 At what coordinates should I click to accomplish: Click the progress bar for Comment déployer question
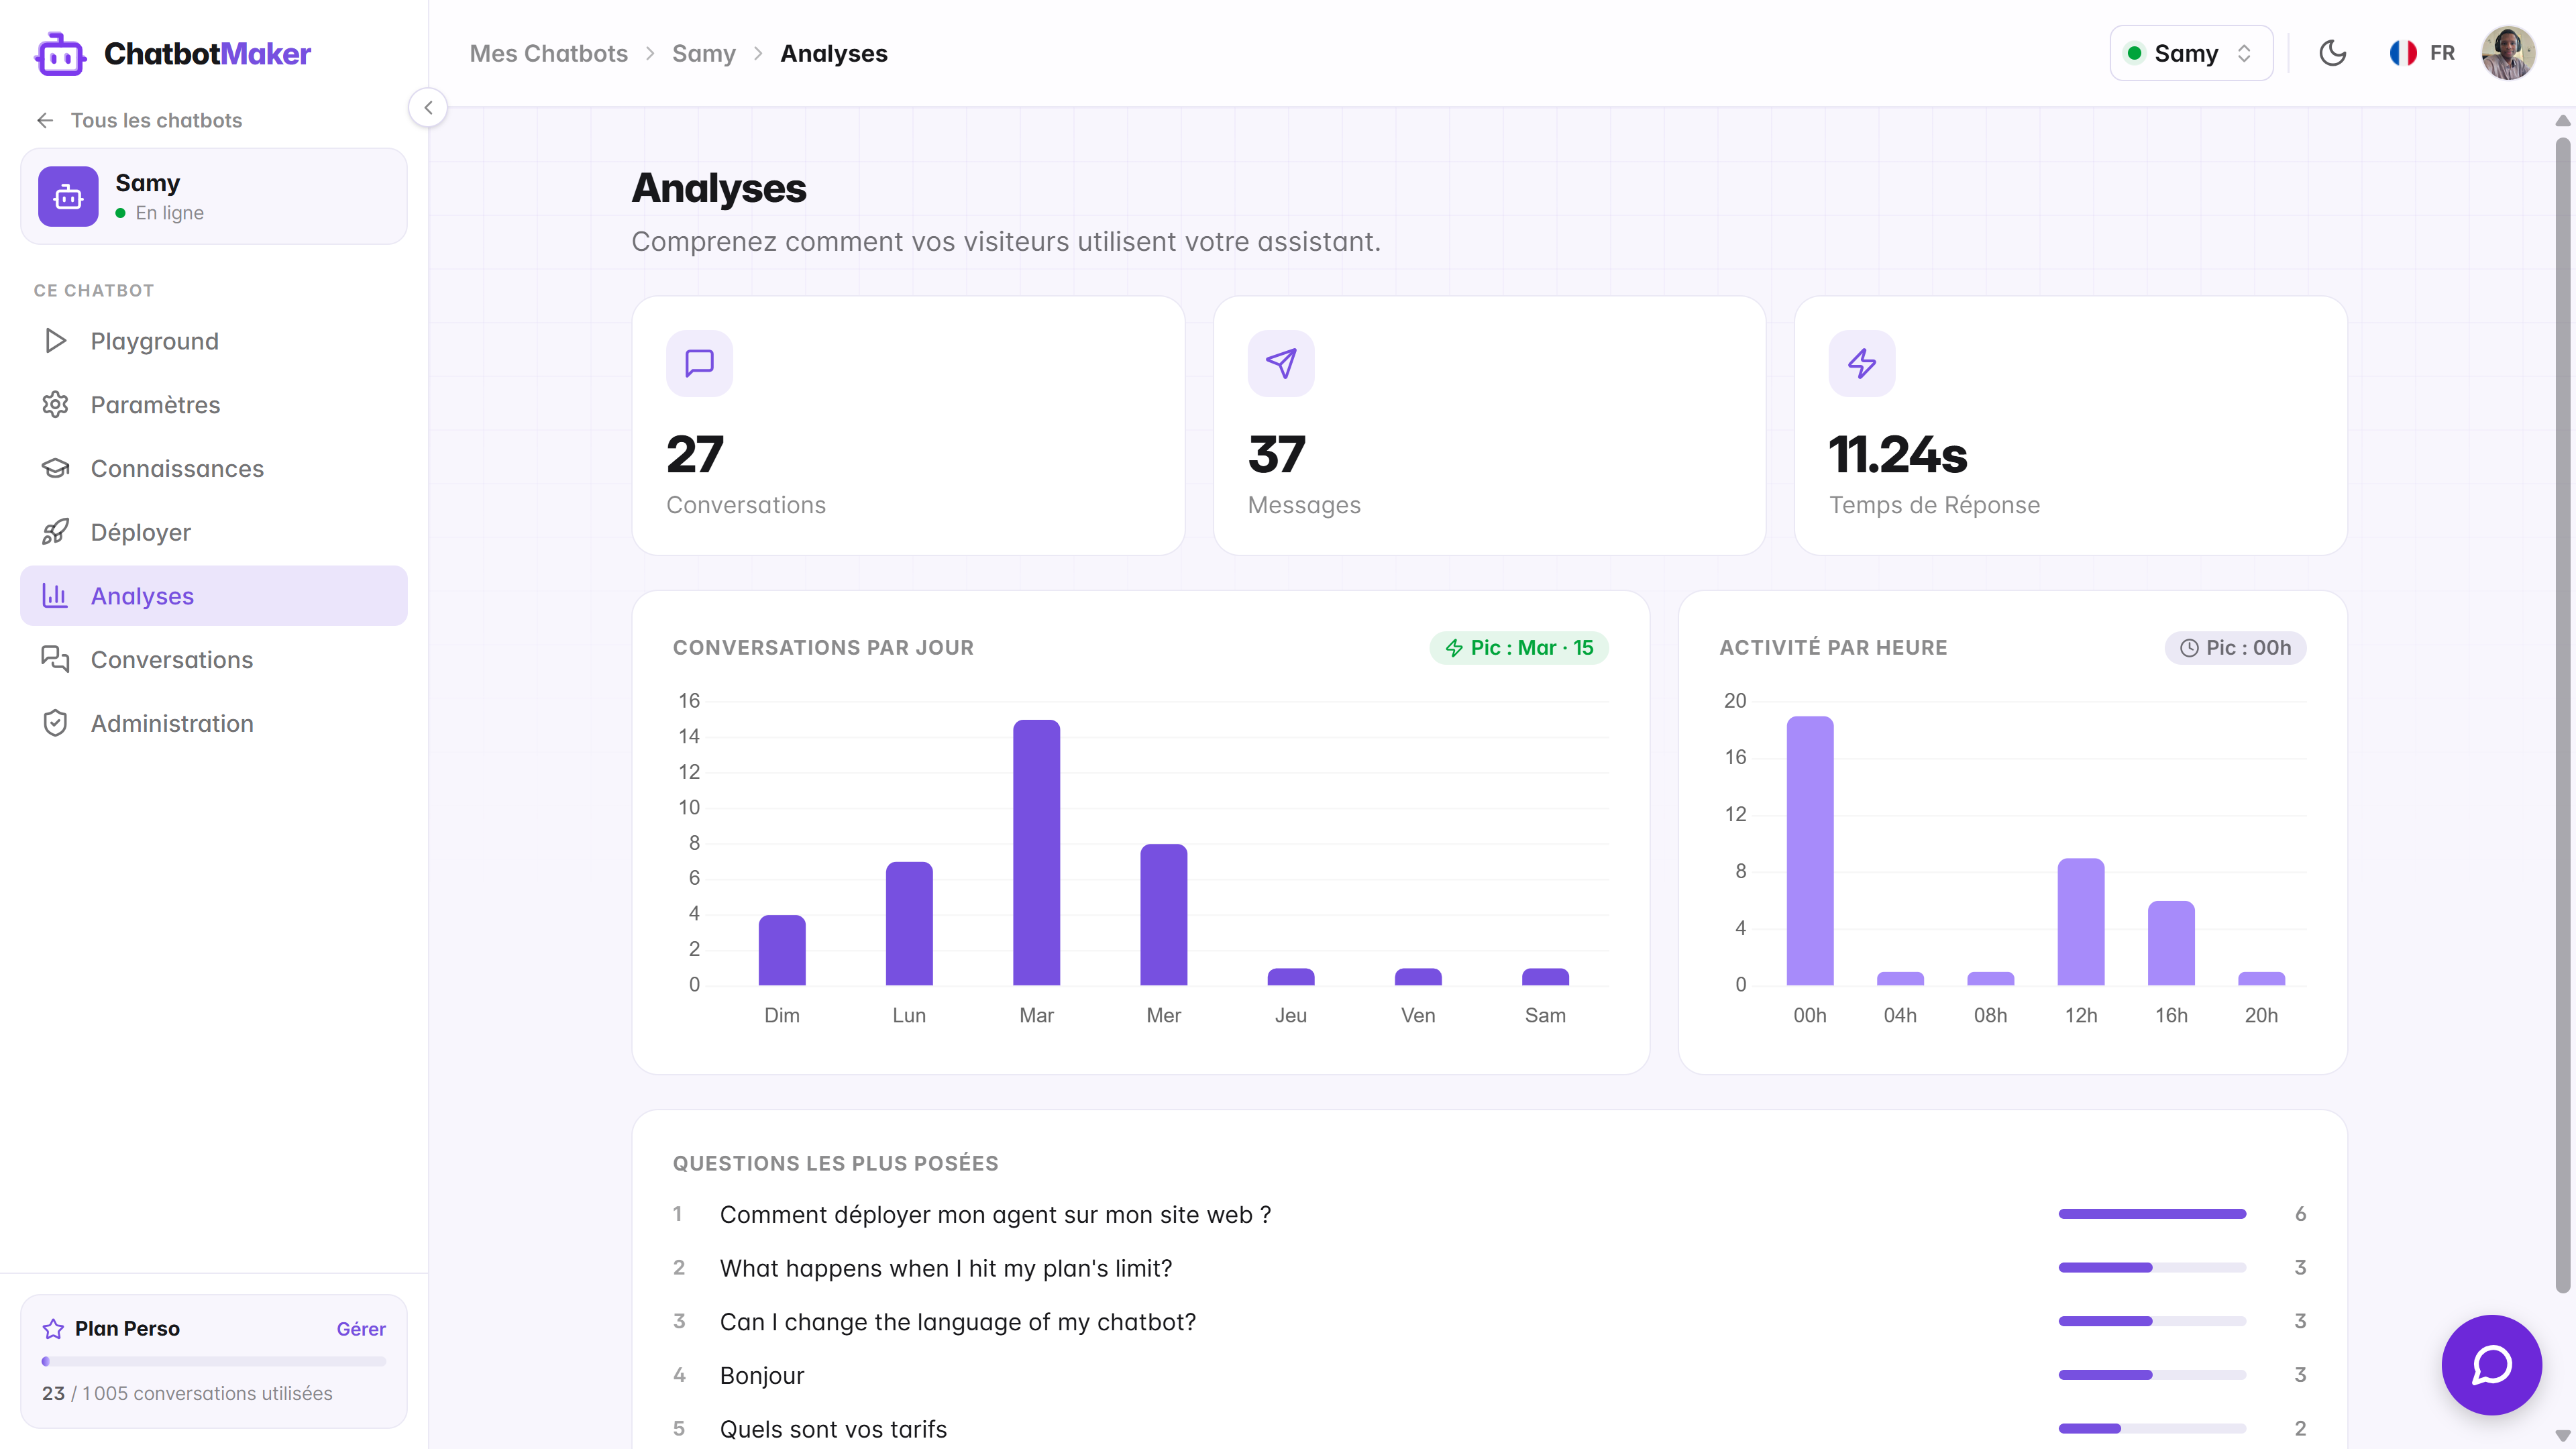pyautogui.click(x=2152, y=1214)
